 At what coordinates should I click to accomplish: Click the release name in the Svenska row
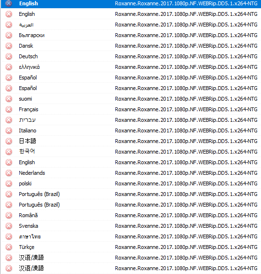pyautogui.click(x=186, y=226)
